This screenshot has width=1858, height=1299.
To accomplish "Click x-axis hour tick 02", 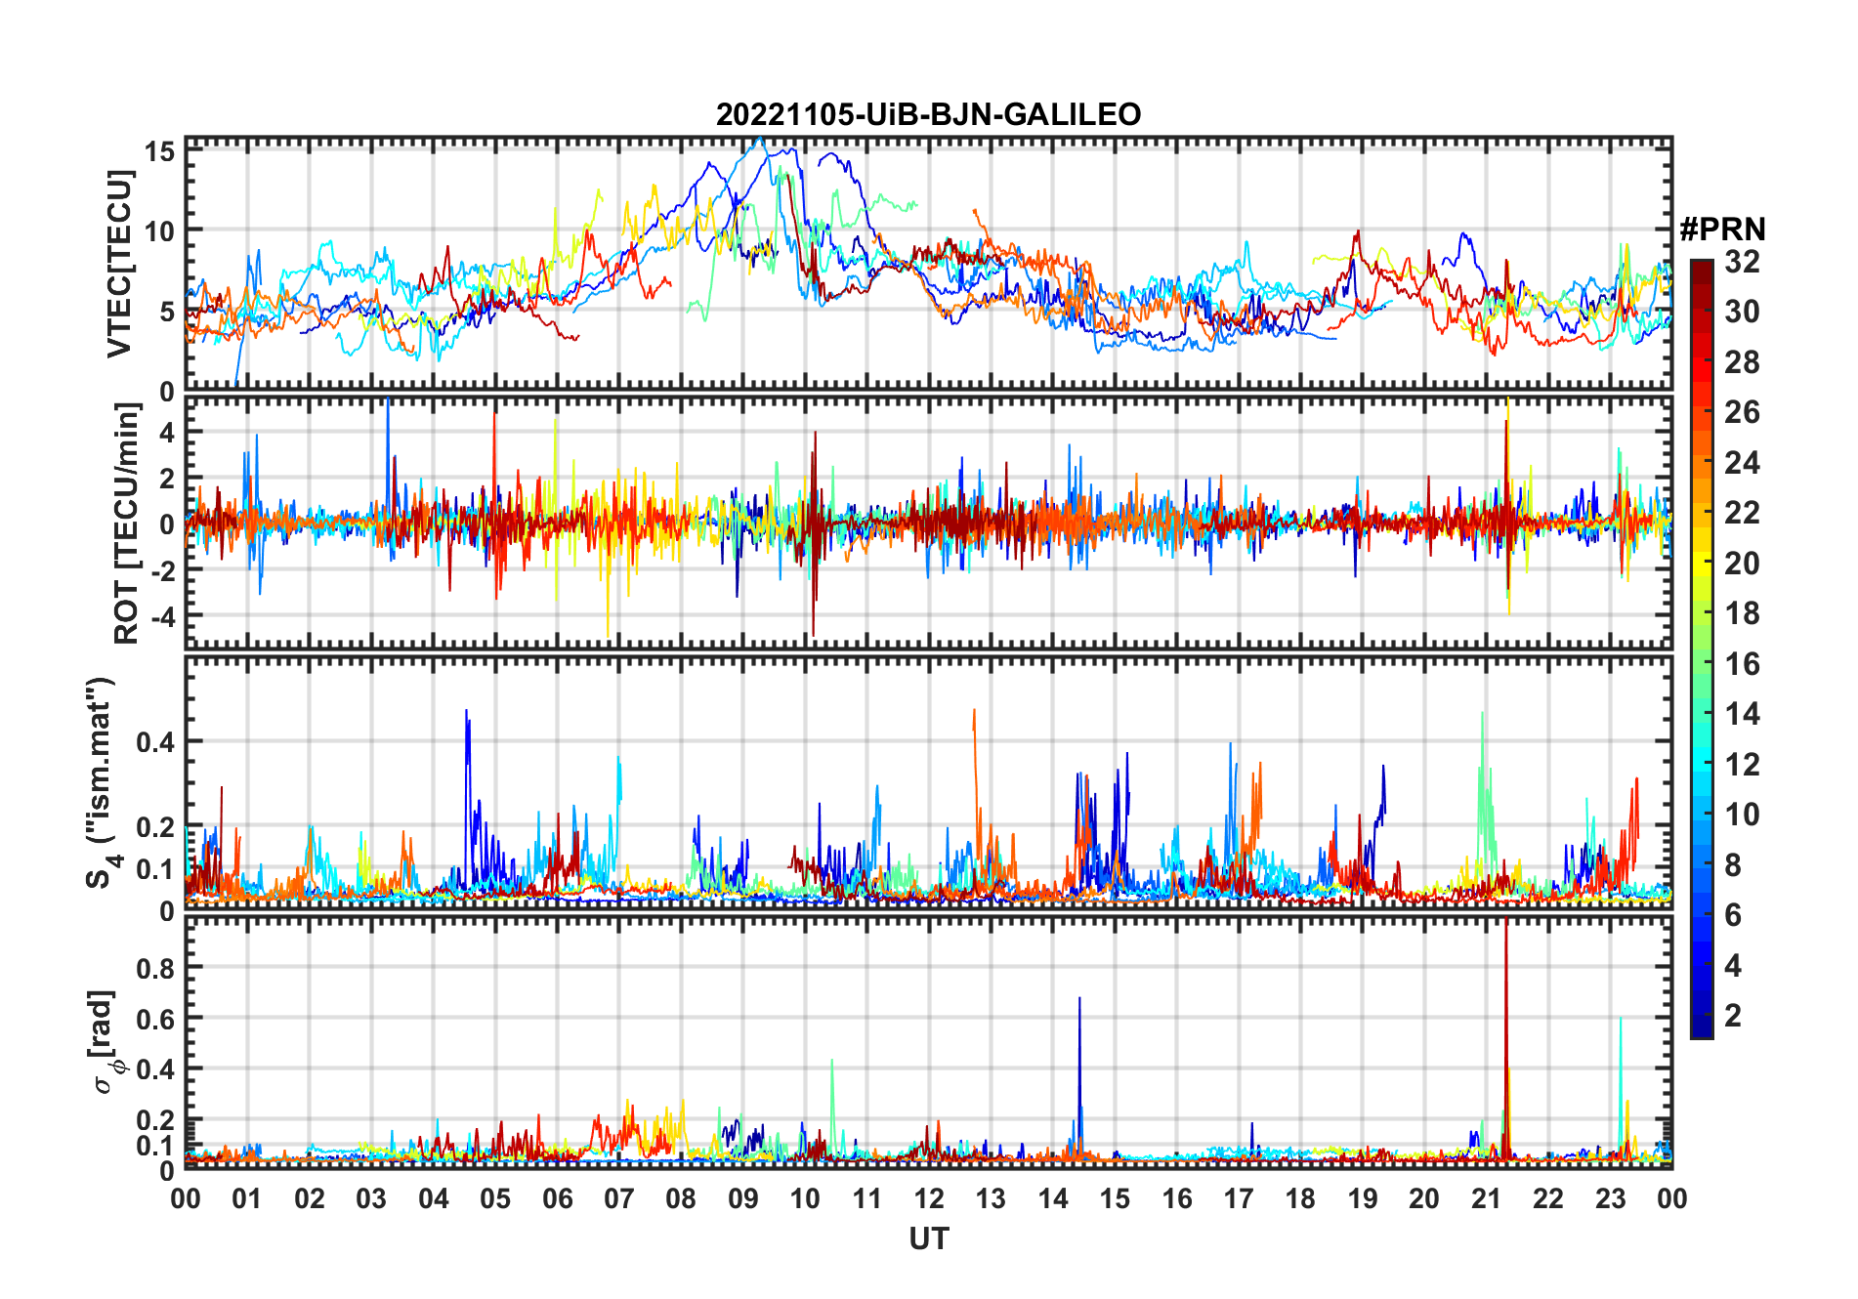I will (310, 1198).
